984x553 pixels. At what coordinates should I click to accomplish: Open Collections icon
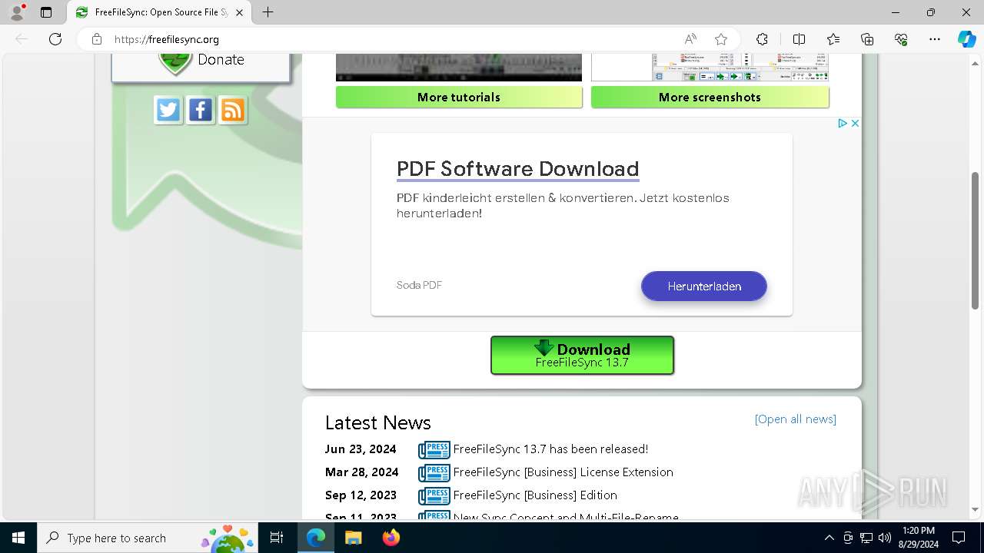coord(867,39)
